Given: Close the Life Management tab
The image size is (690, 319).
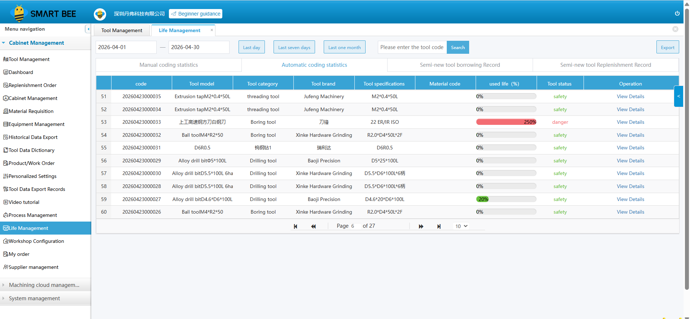Looking at the screenshot, I should coord(212,30).
